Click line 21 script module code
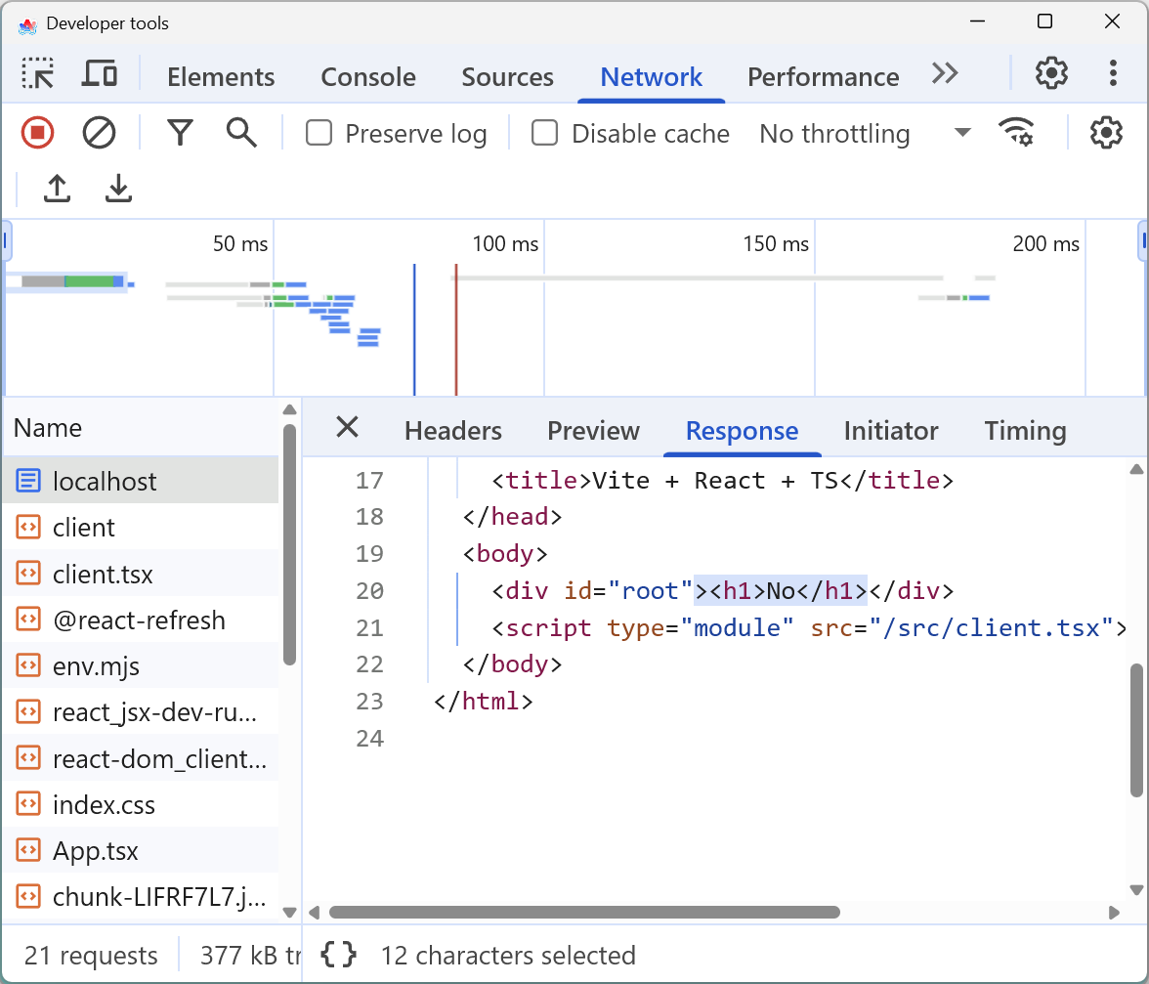This screenshot has height=984, width=1149. [x=809, y=628]
